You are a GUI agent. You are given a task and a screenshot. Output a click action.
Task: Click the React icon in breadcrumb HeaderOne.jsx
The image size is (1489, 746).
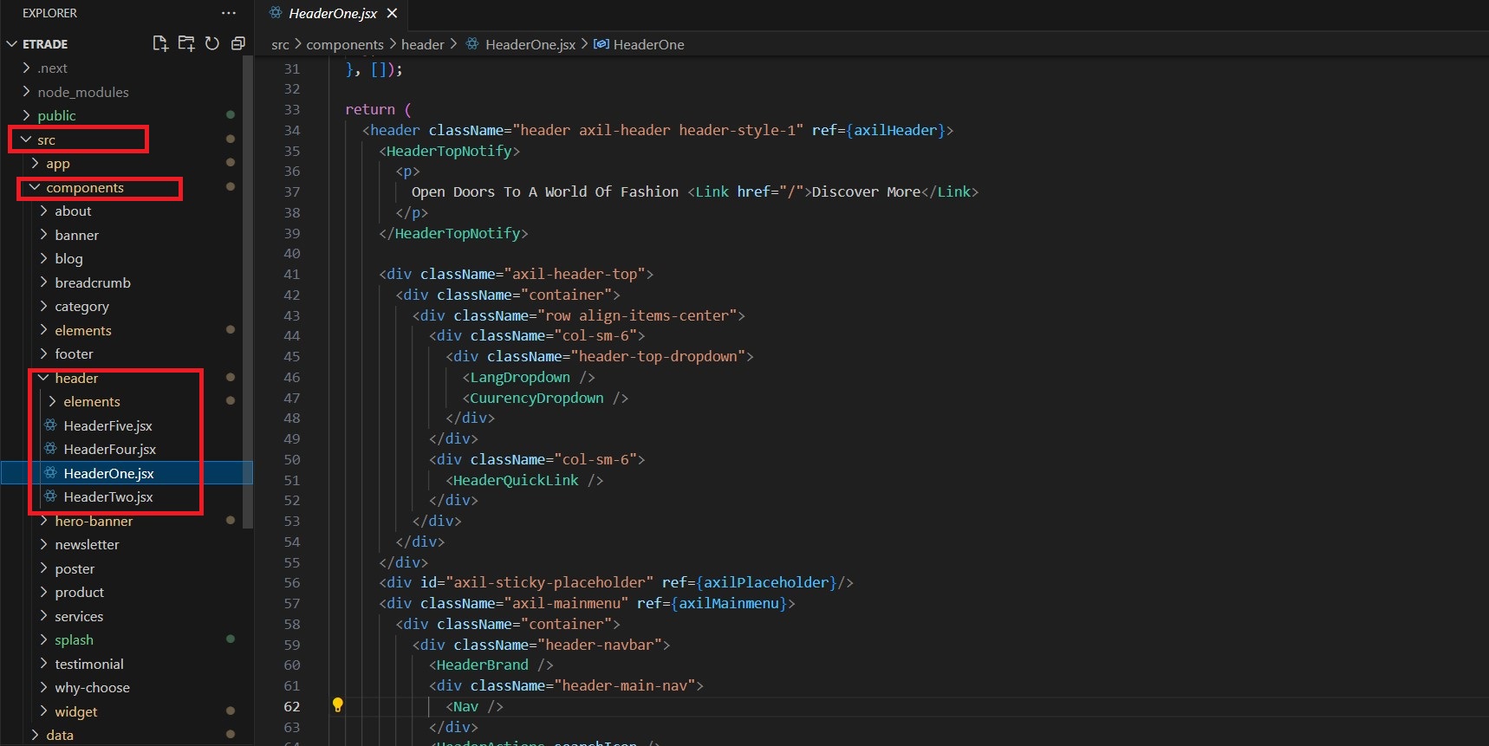pos(472,44)
